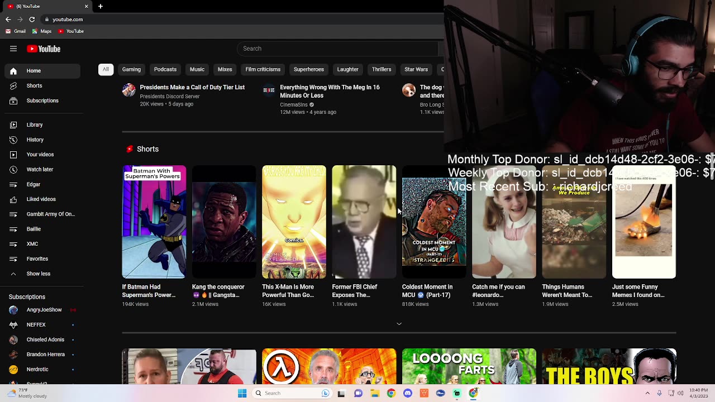Select the Film criticisms filter chip
This screenshot has width=715, height=402.
[263, 69]
